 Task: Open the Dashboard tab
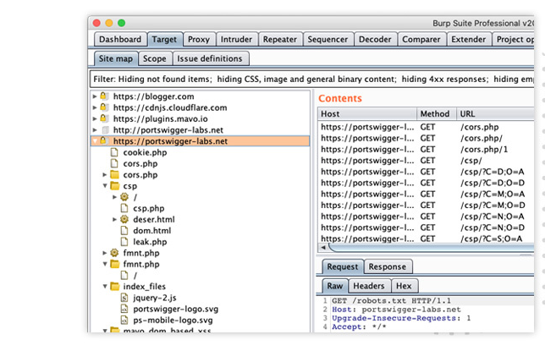(120, 39)
